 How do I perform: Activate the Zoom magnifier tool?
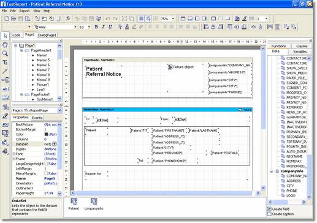(x=5, y=53)
